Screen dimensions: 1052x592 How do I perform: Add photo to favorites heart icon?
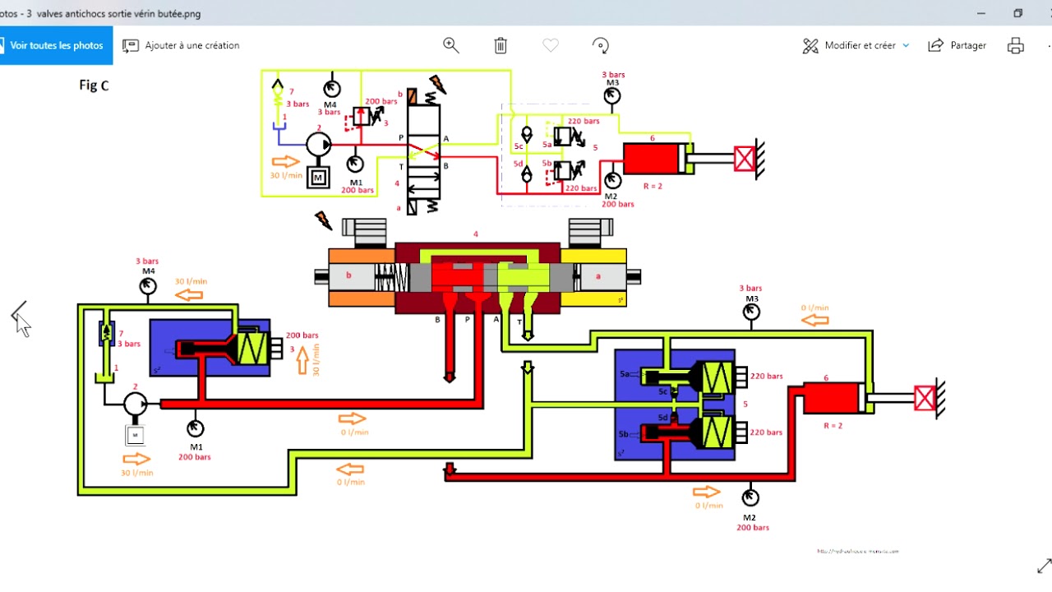pyautogui.click(x=551, y=45)
